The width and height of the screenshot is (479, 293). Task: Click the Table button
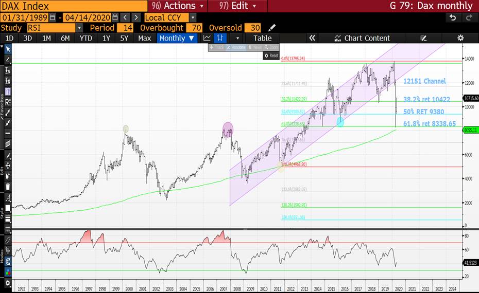262,38
